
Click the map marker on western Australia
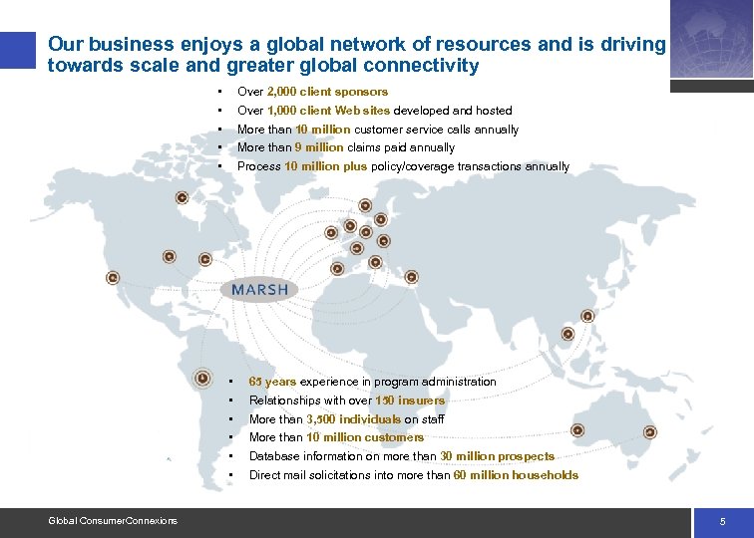click(x=577, y=430)
